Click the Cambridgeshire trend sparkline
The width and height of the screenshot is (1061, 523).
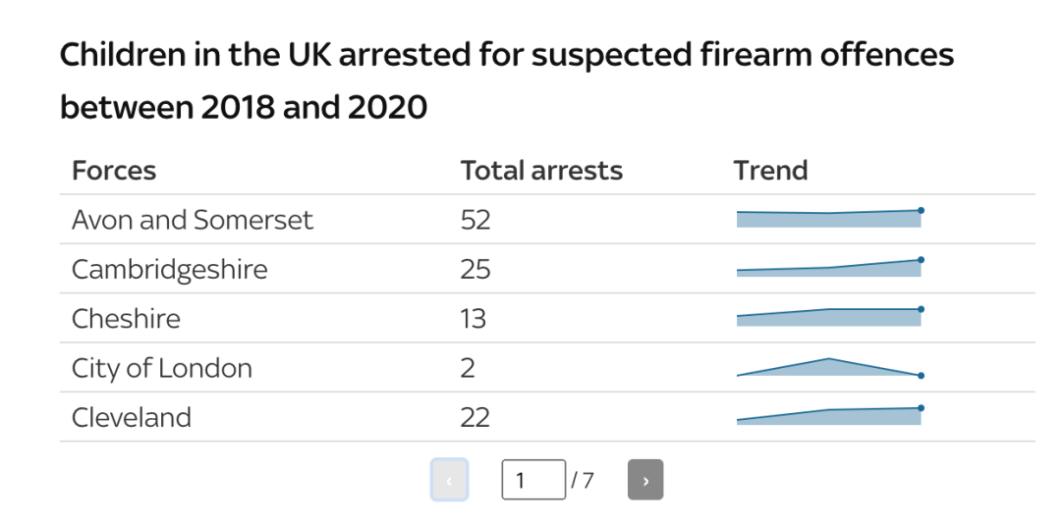(x=828, y=268)
